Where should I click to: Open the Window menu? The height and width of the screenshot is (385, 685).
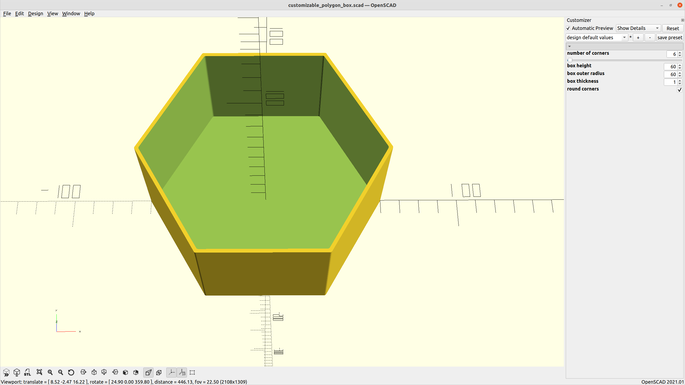[71, 13]
